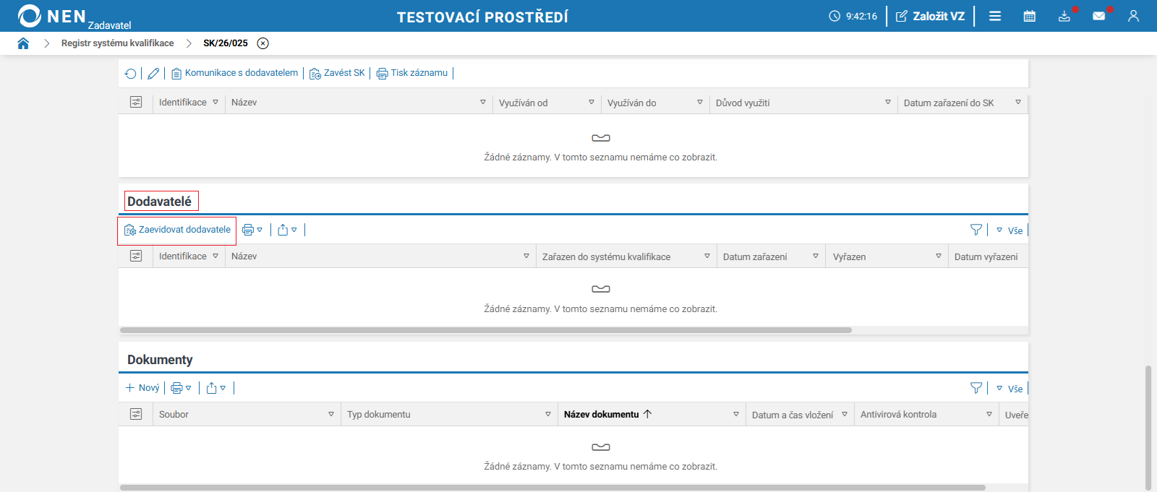Open the messages envelope icon
The width and height of the screenshot is (1157, 492).
pyautogui.click(x=1099, y=16)
